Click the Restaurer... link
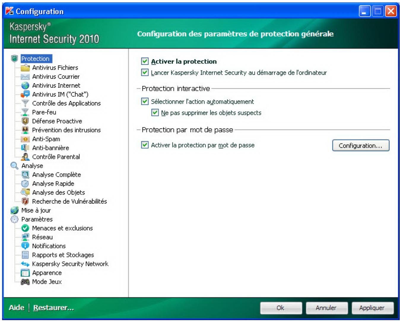400x321 pixels. (x=53, y=308)
